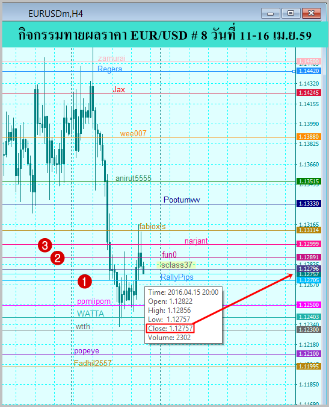Click the 1.12705 light blue price tag
The image size is (329, 407).
click(x=309, y=280)
